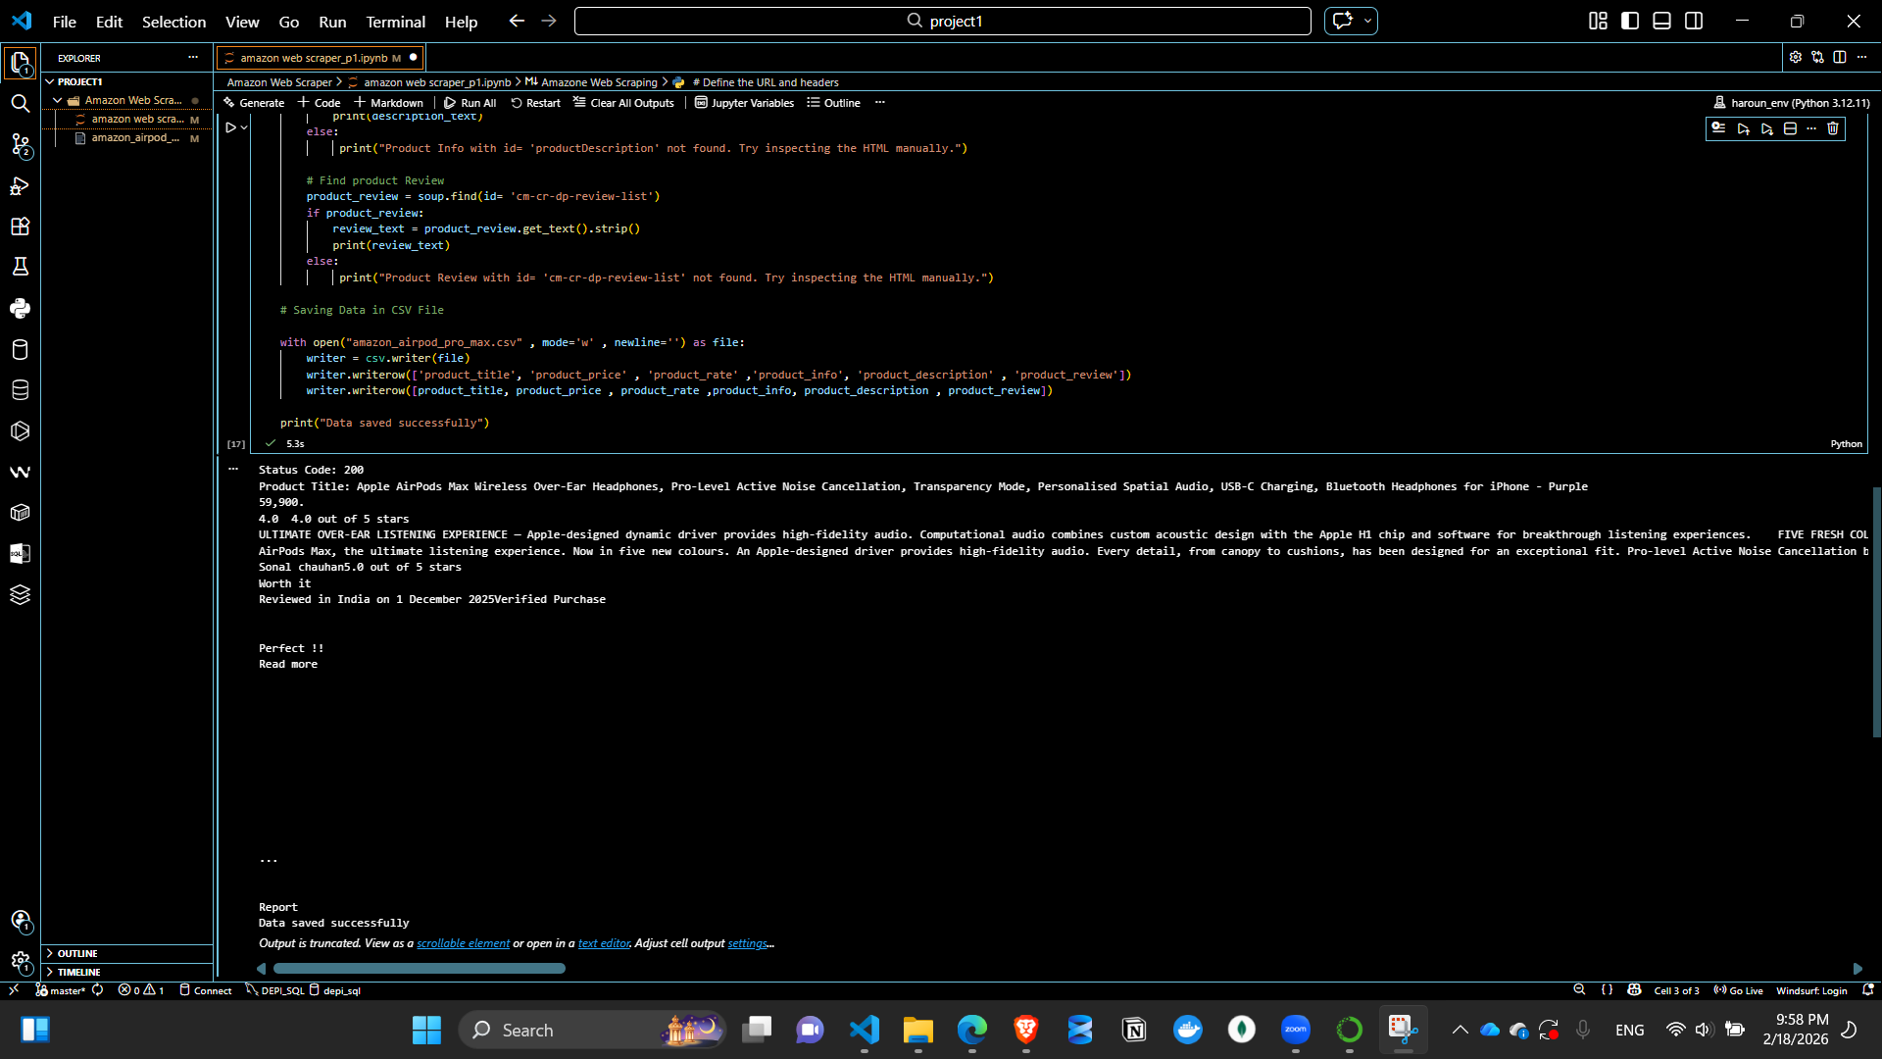1882x1059 pixels.
Task: Open the Extensions panel
Action: click(x=20, y=227)
